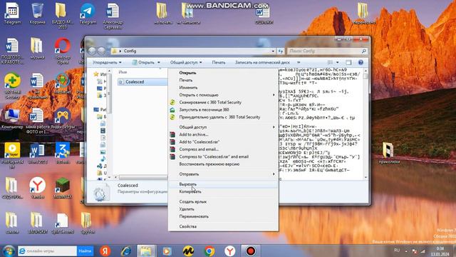Toggle the preview pane button
The width and height of the screenshot is (456, 257).
coord(348,62)
